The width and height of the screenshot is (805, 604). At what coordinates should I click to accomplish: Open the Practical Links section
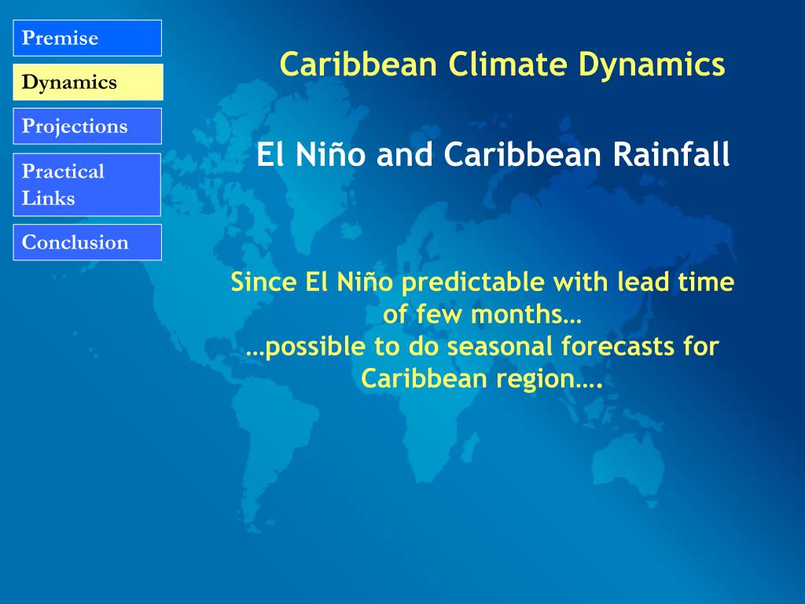click(x=86, y=185)
